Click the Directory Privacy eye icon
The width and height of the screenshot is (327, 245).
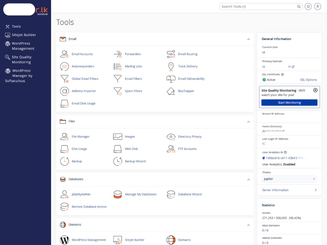(x=171, y=137)
